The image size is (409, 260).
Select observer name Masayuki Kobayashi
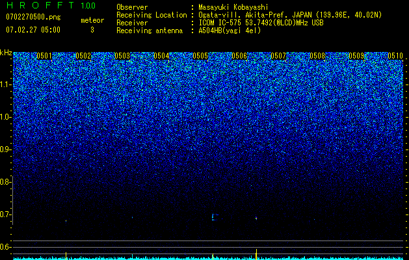[233, 8]
